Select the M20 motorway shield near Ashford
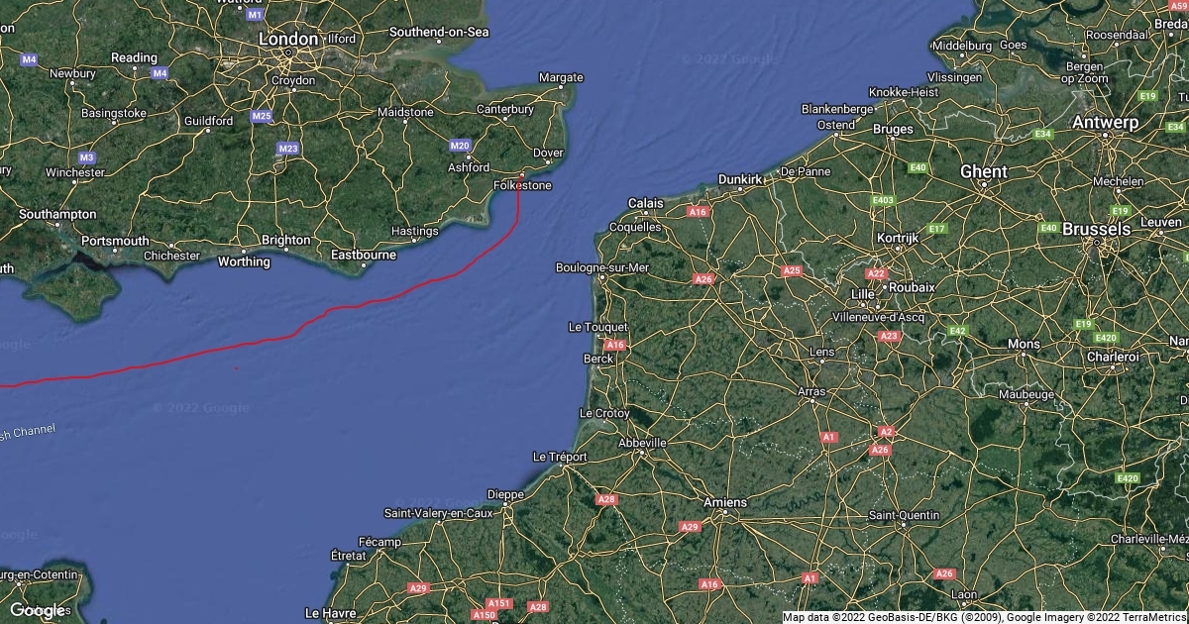This screenshot has width=1189, height=624. 460,146
